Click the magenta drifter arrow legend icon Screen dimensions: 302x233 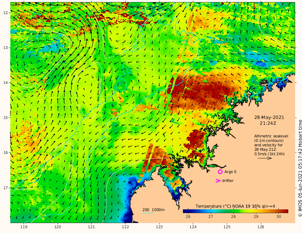pos(218,181)
